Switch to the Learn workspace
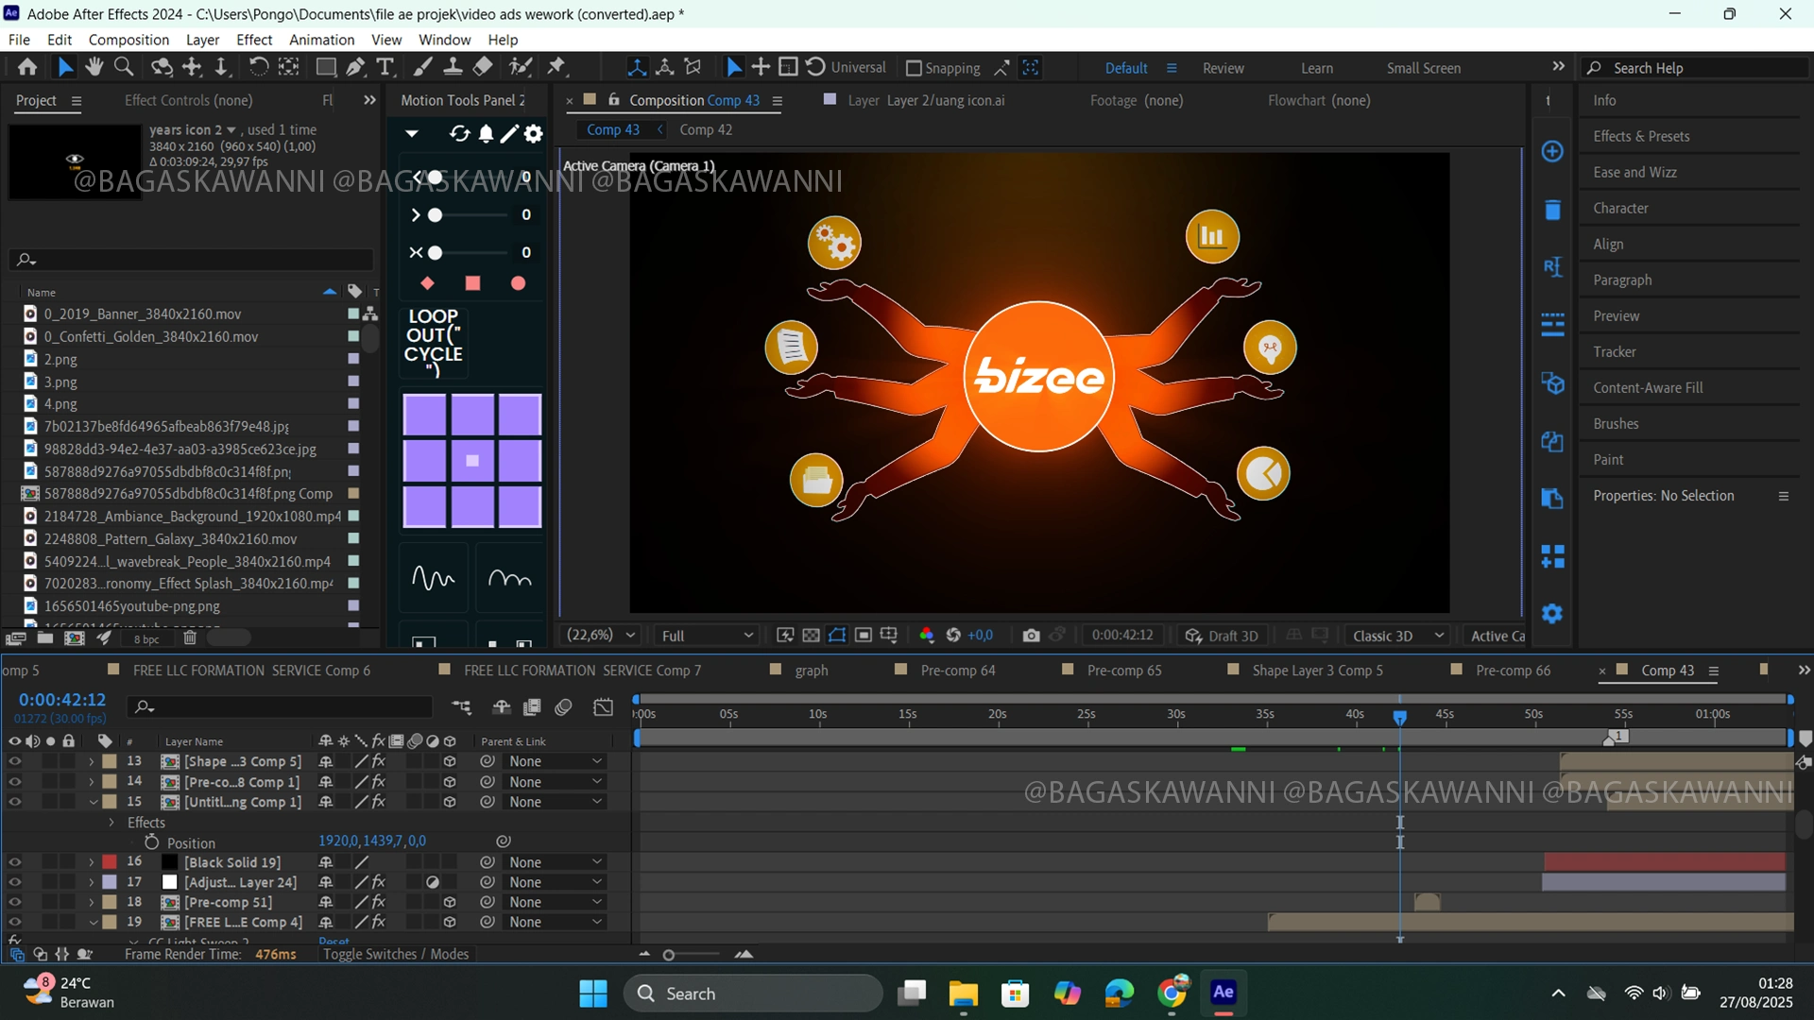This screenshot has height=1020, width=1814. click(1316, 68)
